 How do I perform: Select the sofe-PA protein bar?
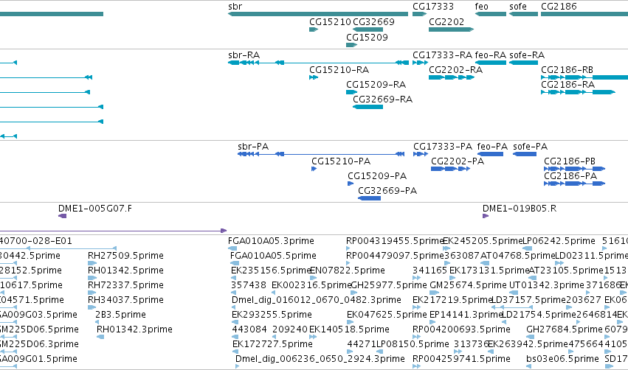[525, 154]
